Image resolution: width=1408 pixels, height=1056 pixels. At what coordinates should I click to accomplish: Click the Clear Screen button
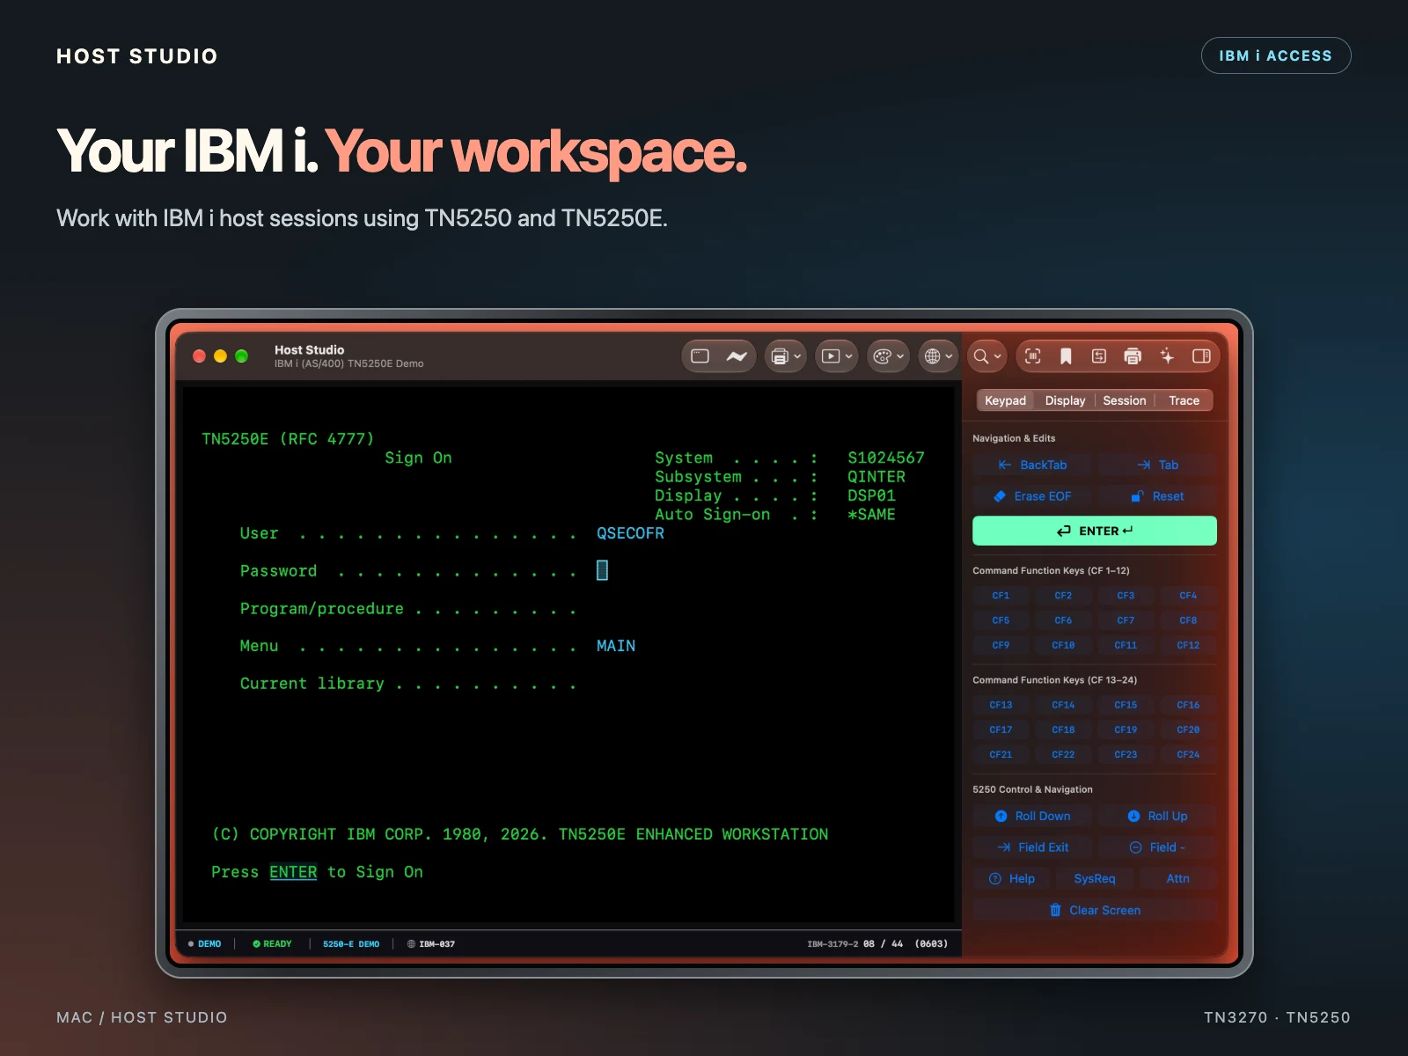[1095, 910]
